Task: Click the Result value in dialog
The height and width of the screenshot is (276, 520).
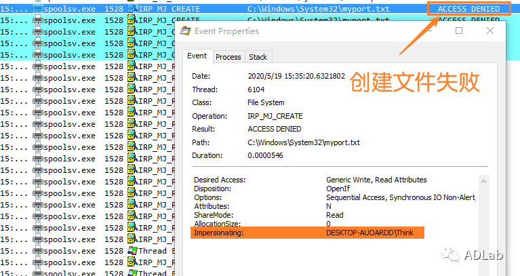Action: (275, 129)
